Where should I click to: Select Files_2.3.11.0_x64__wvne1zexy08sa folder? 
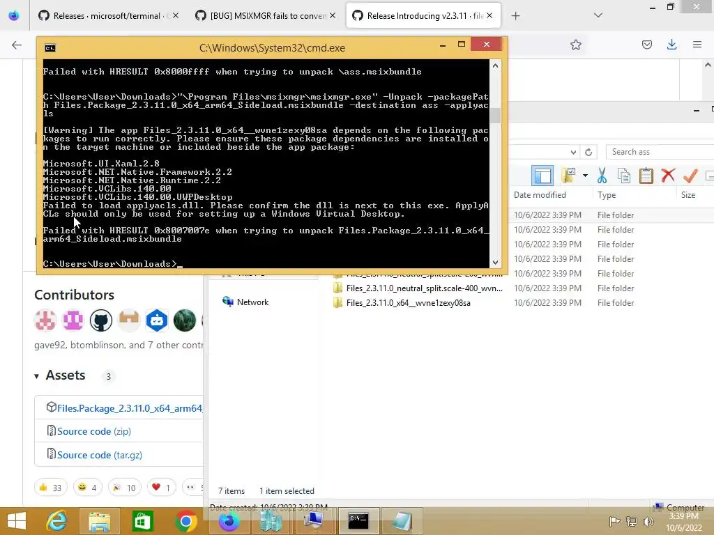[x=408, y=303]
